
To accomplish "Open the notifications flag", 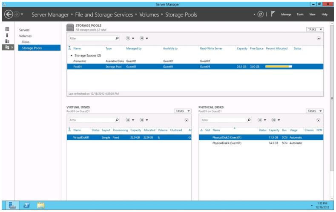I will 273,15.
